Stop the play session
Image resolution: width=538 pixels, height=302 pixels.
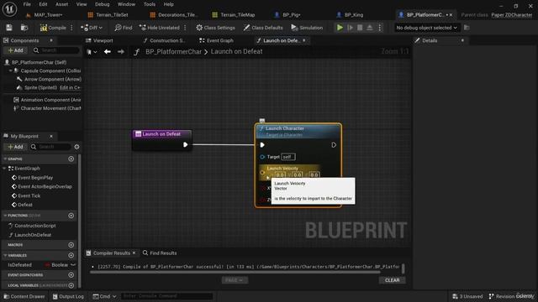360,28
